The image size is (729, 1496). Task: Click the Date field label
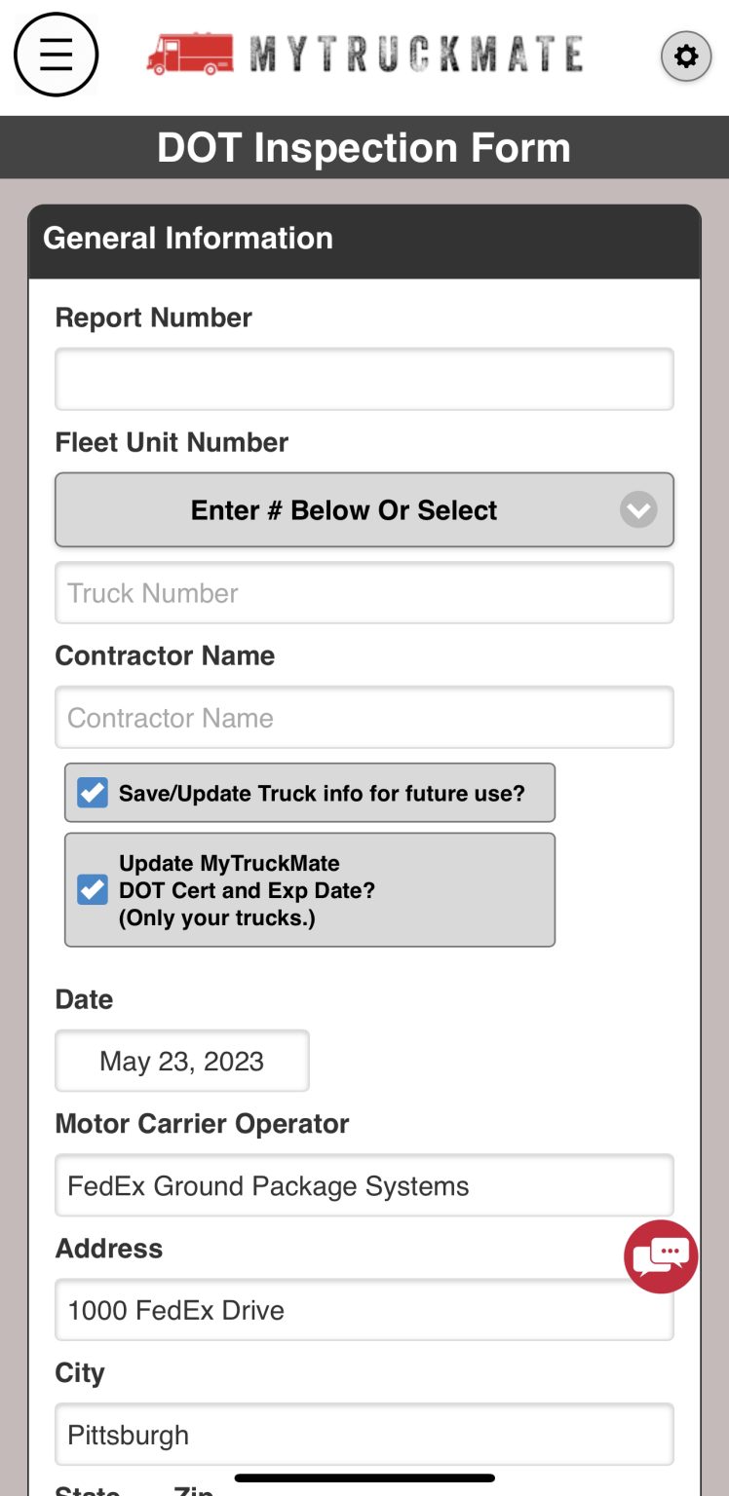(x=83, y=998)
